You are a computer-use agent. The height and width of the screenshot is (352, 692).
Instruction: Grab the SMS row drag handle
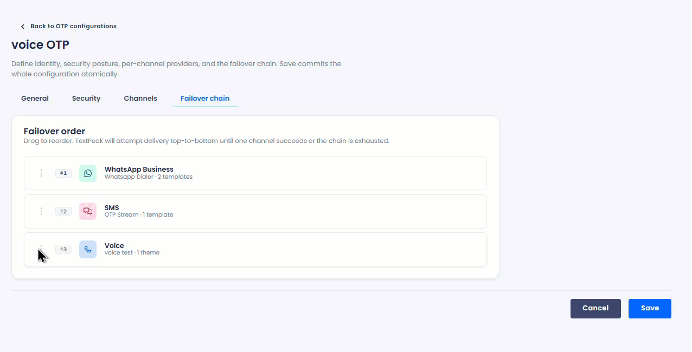pos(41,211)
